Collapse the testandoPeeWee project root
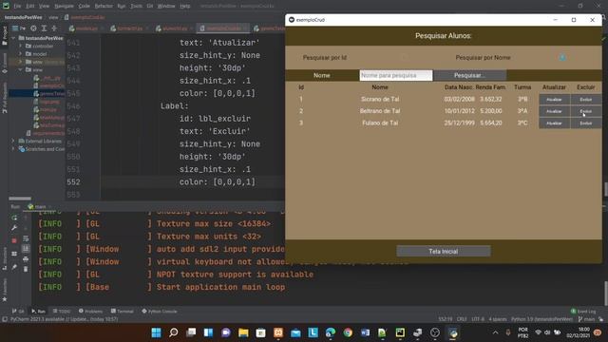 13,38
